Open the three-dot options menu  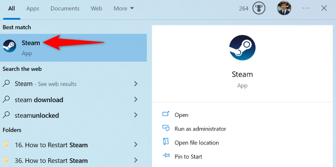tap(306, 8)
